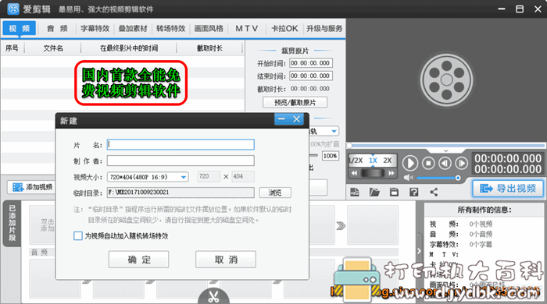Open the 卡拉OK tab

(284, 29)
